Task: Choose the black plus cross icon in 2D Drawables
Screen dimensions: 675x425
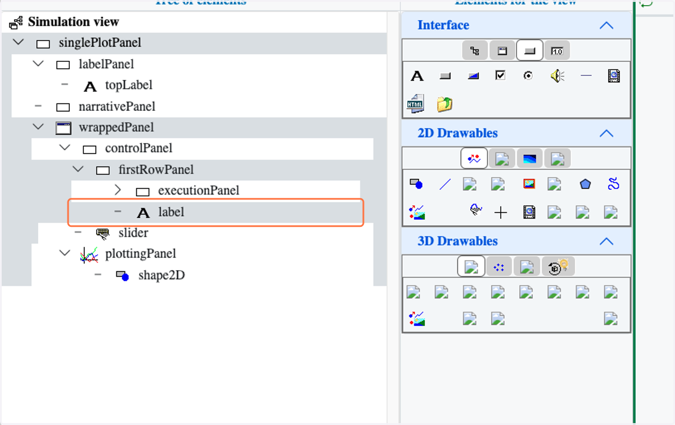Action: (x=501, y=212)
